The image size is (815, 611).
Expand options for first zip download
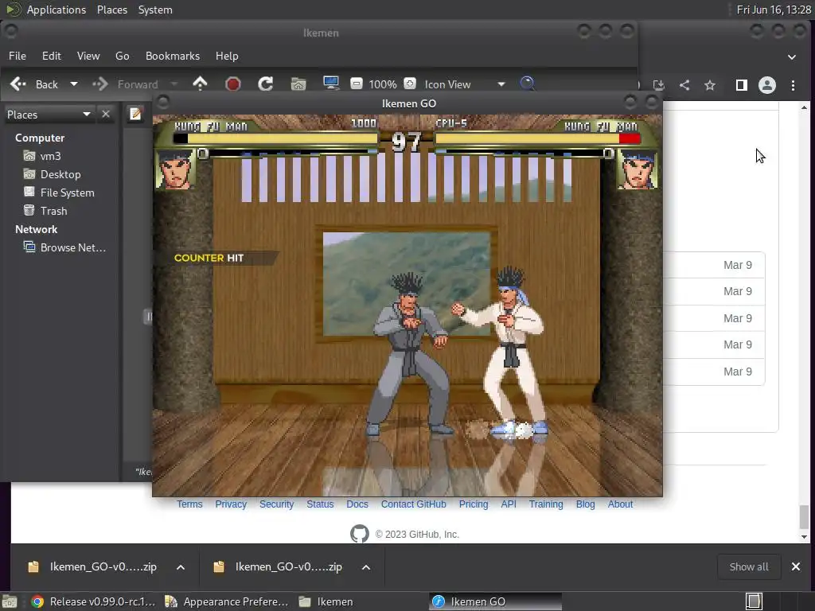point(181,566)
